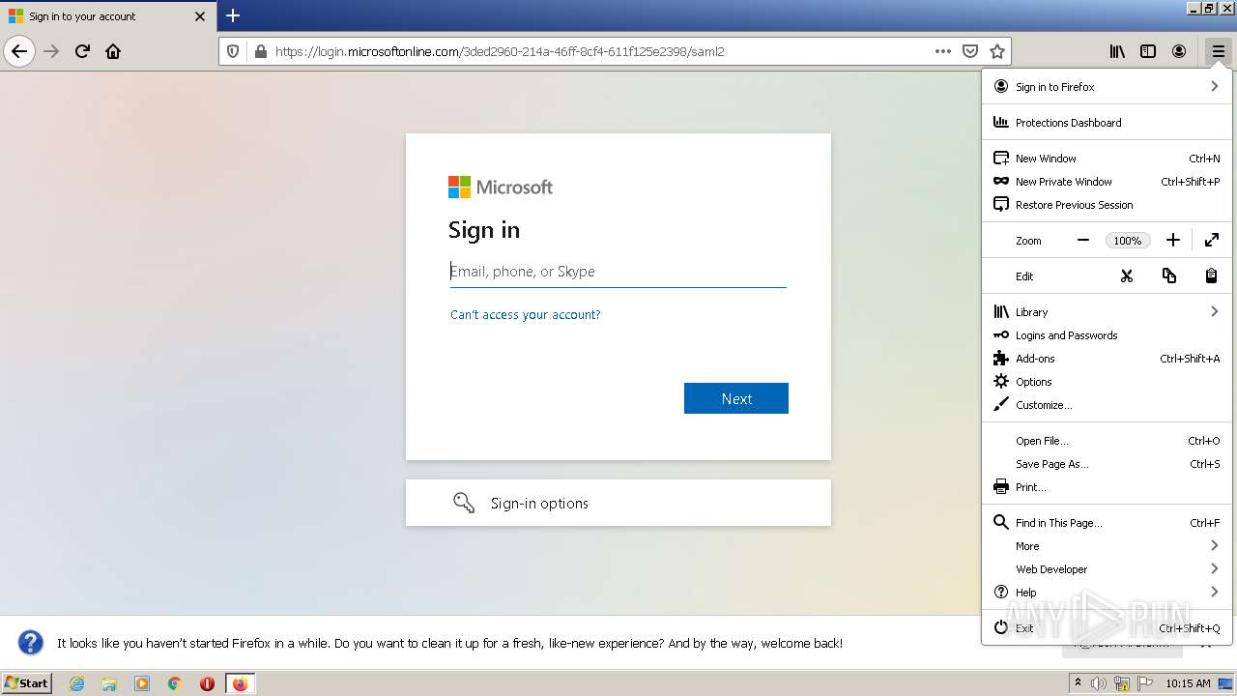Select Firefox taskbar button
Screen dimensions: 1237x696
tap(241, 683)
